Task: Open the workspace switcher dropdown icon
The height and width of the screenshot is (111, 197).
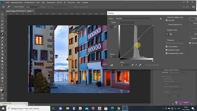Action: coord(187,7)
